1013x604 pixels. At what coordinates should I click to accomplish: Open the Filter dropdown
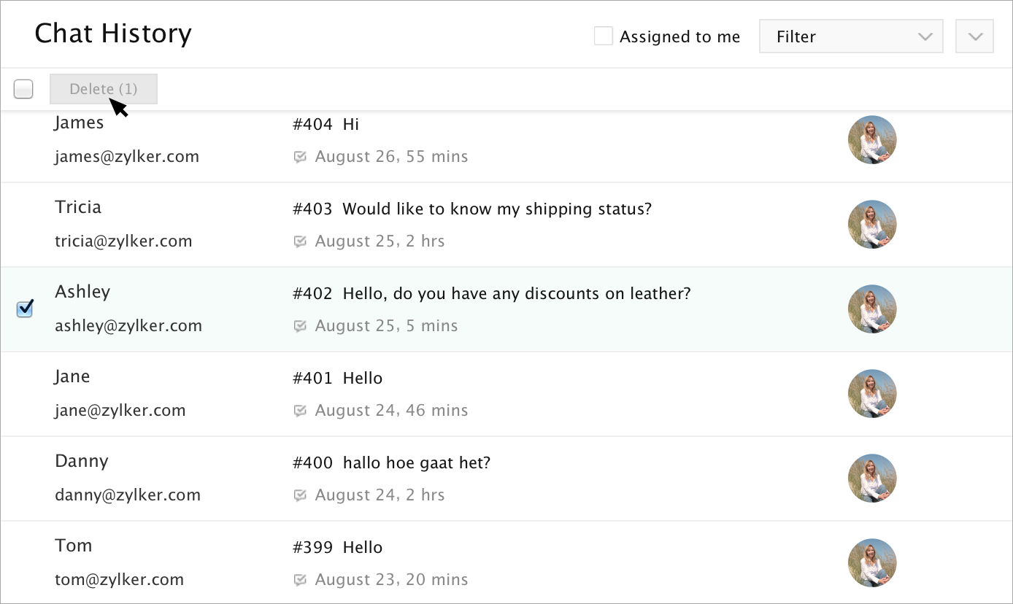point(851,36)
